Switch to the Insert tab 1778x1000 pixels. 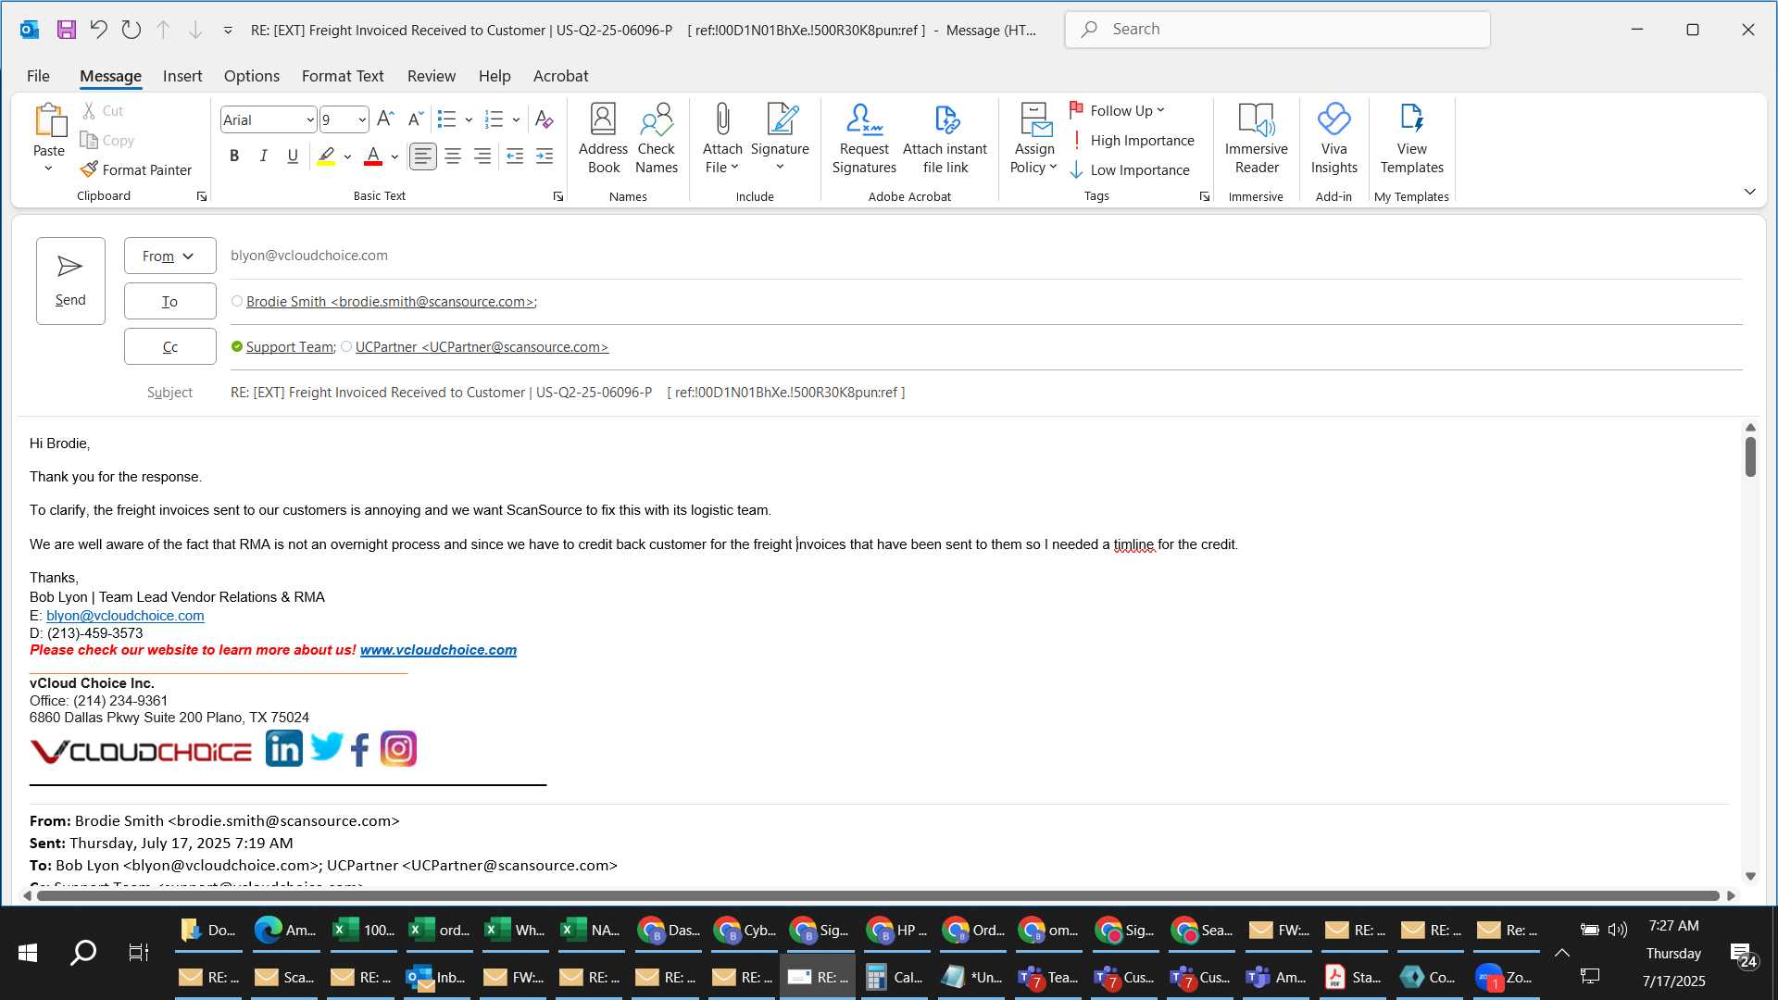pos(182,76)
